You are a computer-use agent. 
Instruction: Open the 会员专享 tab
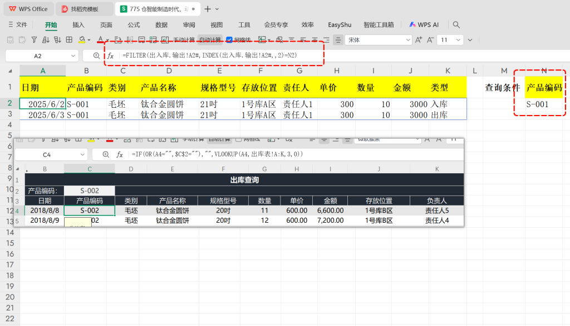tap(276, 24)
